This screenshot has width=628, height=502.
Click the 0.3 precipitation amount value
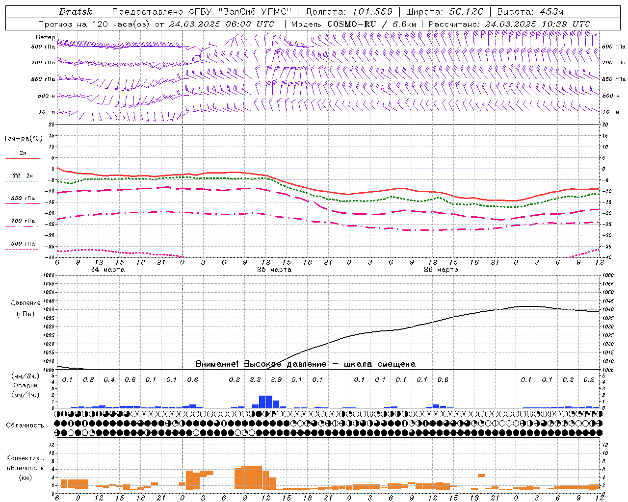[88, 380]
